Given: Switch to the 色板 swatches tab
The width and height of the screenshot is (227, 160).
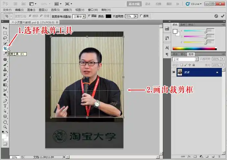Looking at the screenshot, I should [183, 25].
